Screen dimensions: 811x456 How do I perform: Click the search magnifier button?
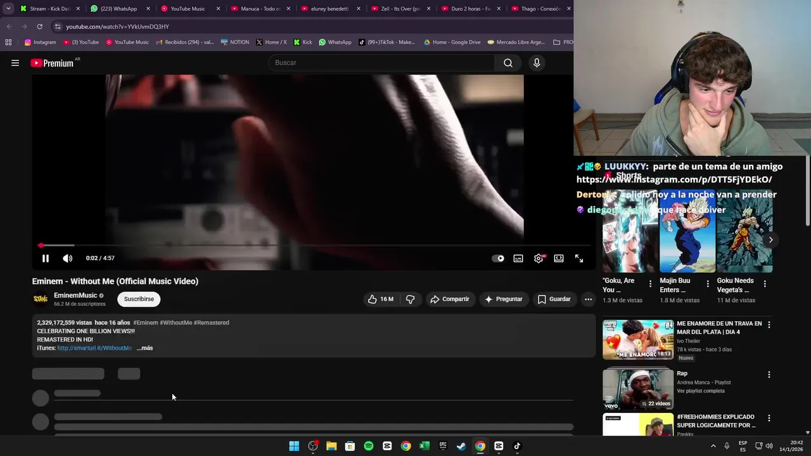(x=508, y=63)
